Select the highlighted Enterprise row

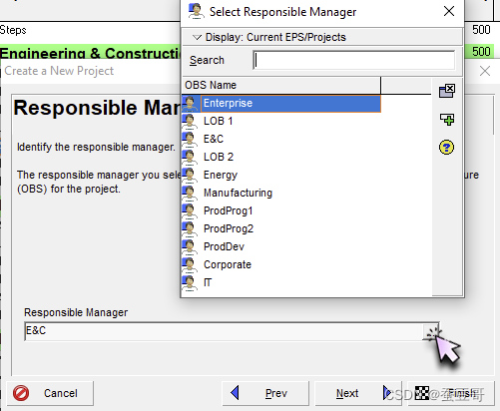281,104
